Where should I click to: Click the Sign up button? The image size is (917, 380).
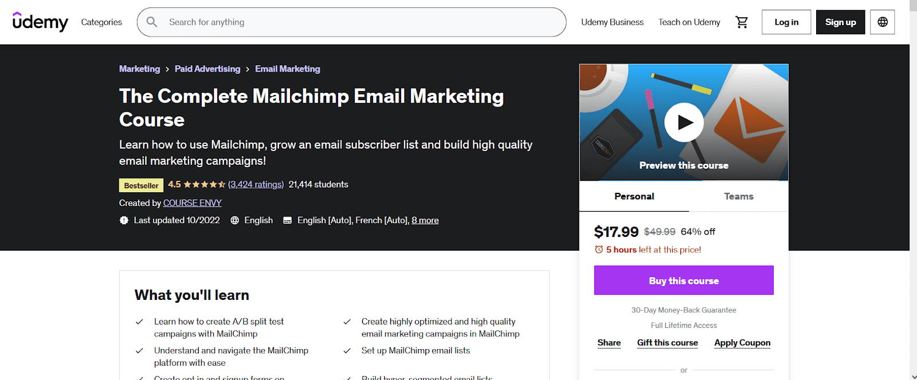pos(840,22)
